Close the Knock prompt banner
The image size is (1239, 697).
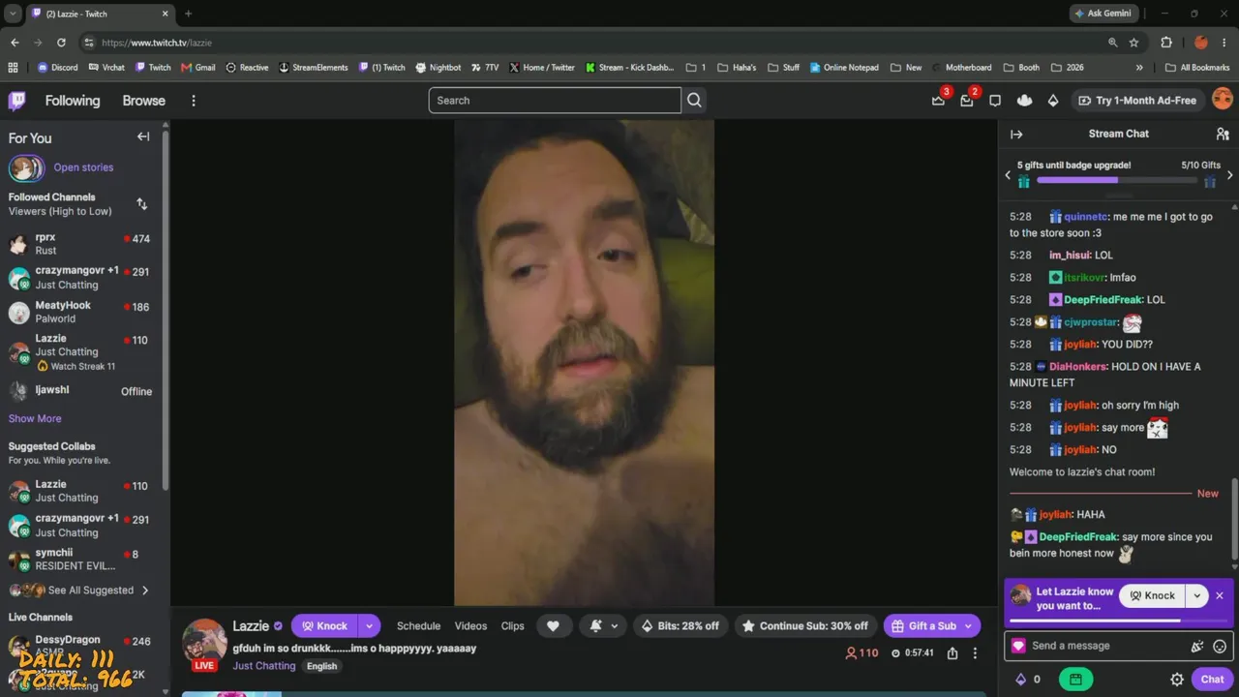tap(1220, 596)
